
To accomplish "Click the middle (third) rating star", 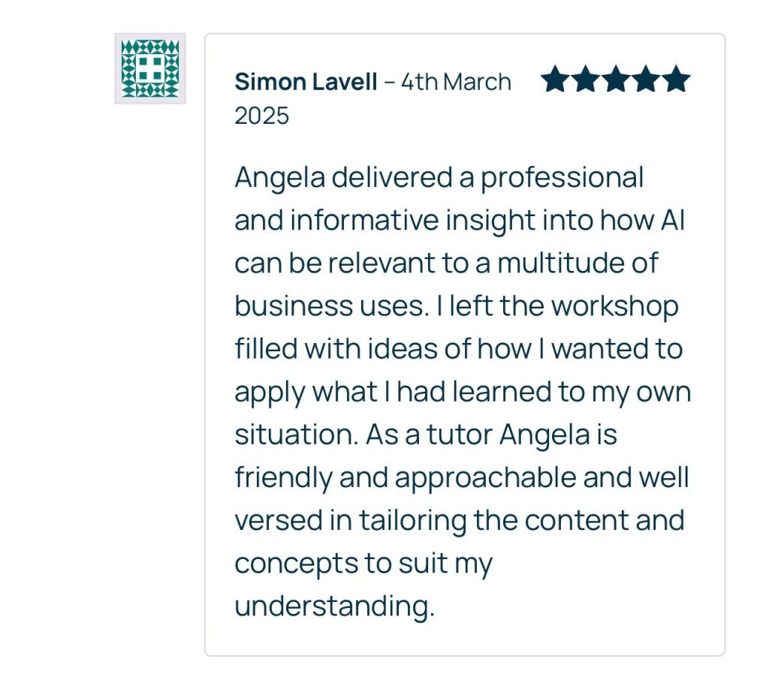I will (615, 80).
